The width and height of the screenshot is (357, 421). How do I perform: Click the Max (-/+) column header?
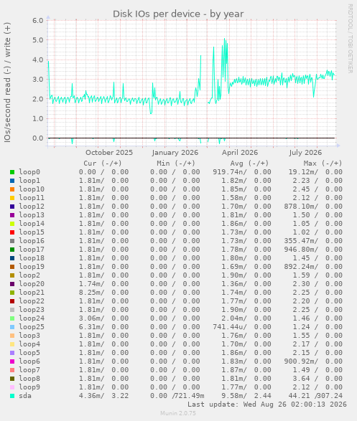(x=323, y=164)
